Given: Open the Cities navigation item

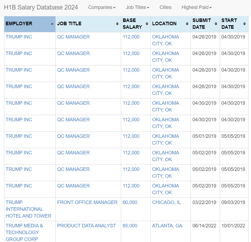Looking at the screenshot, I should 165,7.
